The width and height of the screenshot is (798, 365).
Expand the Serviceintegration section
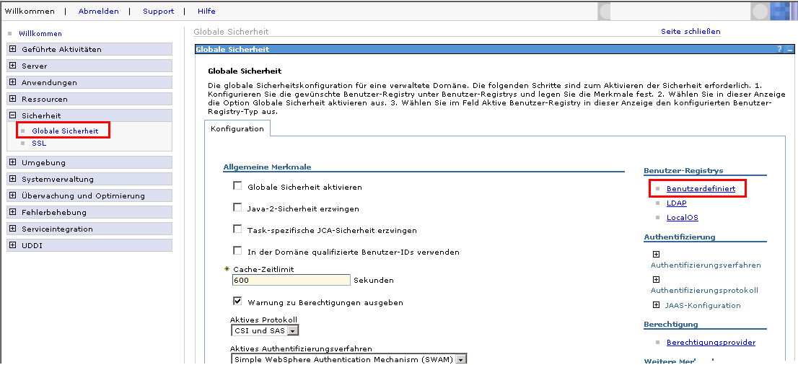tap(13, 229)
